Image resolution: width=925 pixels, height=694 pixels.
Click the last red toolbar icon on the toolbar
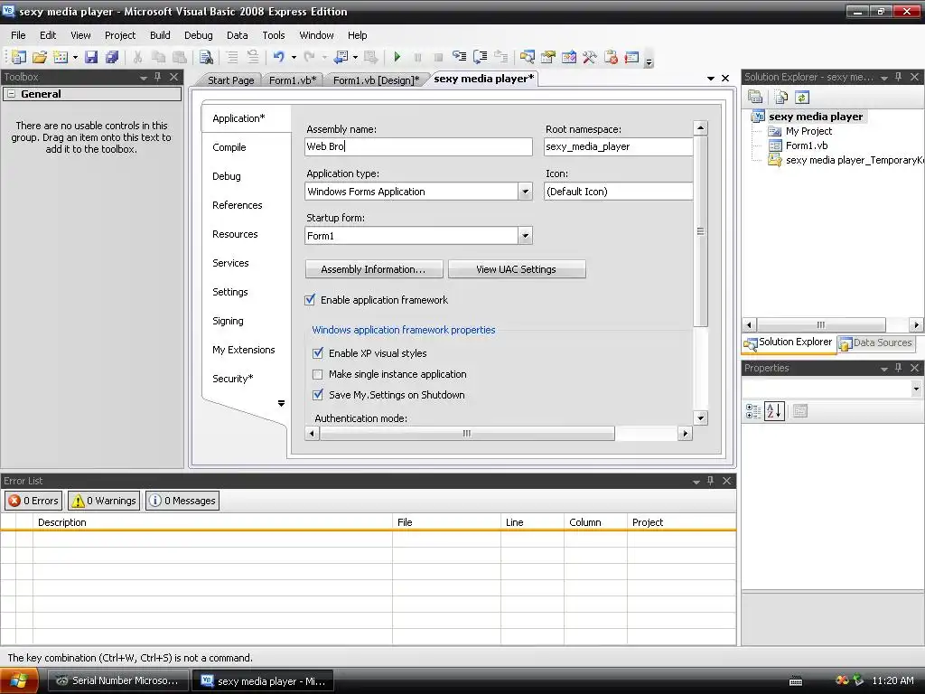click(x=631, y=57)
